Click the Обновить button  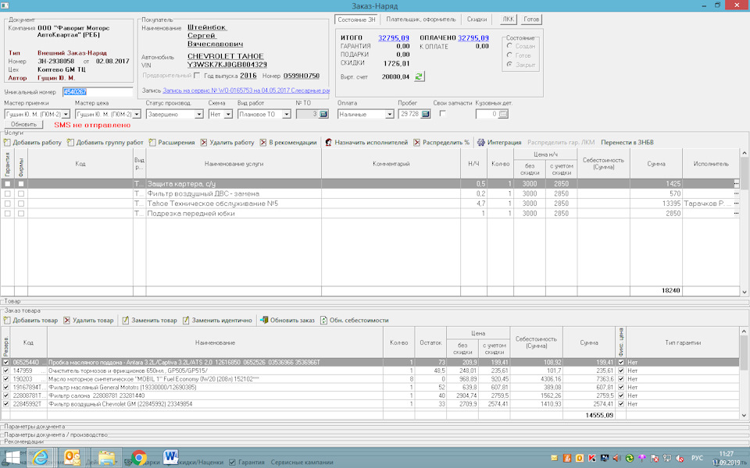click(23, 125)
